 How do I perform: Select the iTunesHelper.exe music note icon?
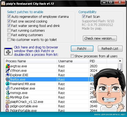pos(8,88)
